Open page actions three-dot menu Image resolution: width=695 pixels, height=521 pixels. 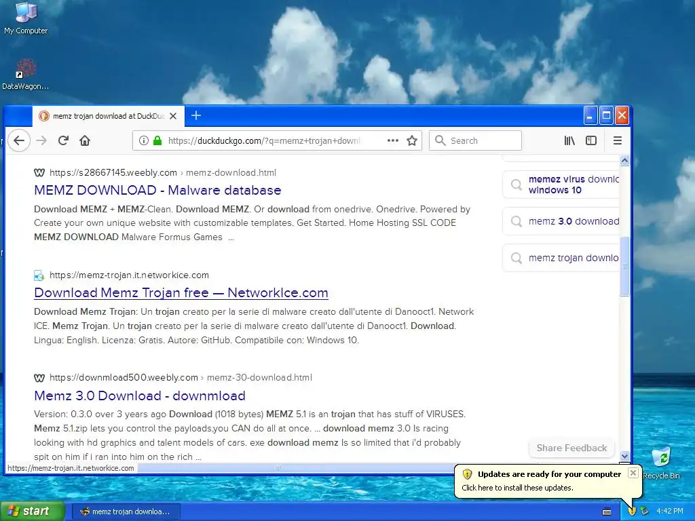(393, 141)
